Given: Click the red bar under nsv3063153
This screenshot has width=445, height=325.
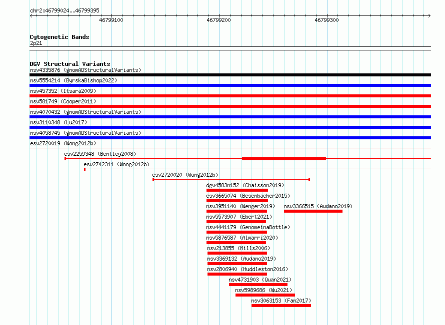Looking at the screenshot, I should pos(281,306).
